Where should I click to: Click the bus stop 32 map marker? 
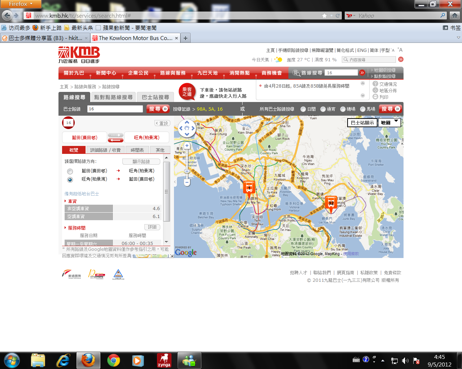pos(331,204)
